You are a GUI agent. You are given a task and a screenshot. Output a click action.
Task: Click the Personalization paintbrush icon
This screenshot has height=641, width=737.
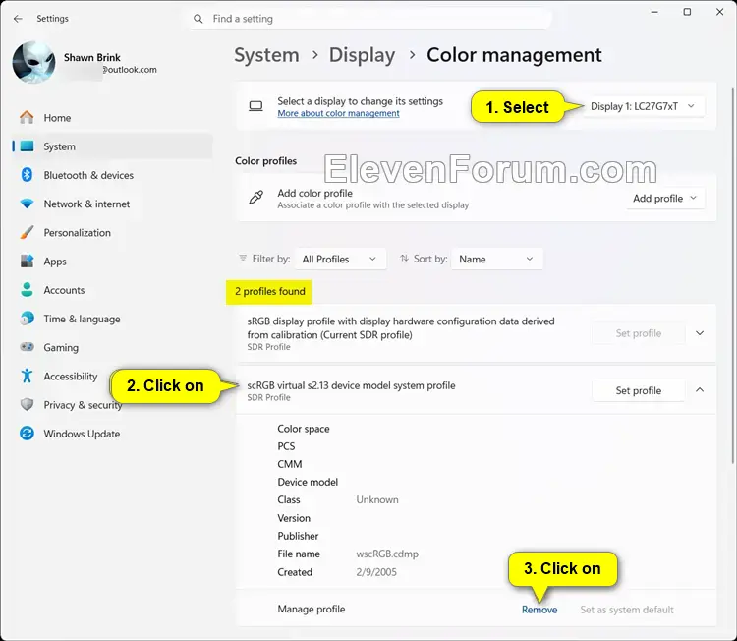(27, 232)
